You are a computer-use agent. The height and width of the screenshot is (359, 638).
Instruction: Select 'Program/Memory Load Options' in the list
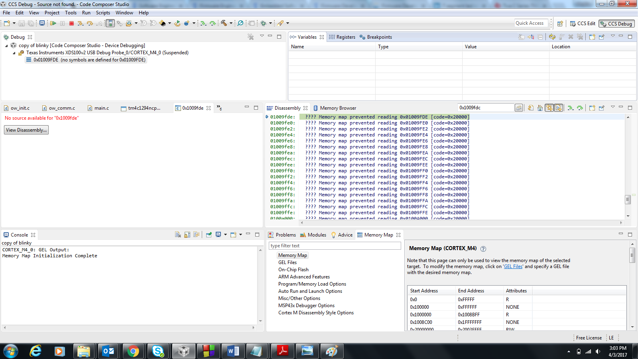click(x=312, y=284)
